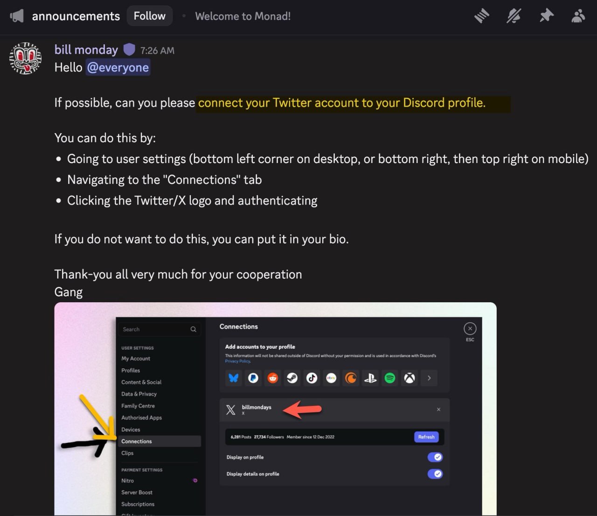Viewport: 597px width, 516px height.
Task: Click the Refresh button for X stats
Action: [426, 437]
